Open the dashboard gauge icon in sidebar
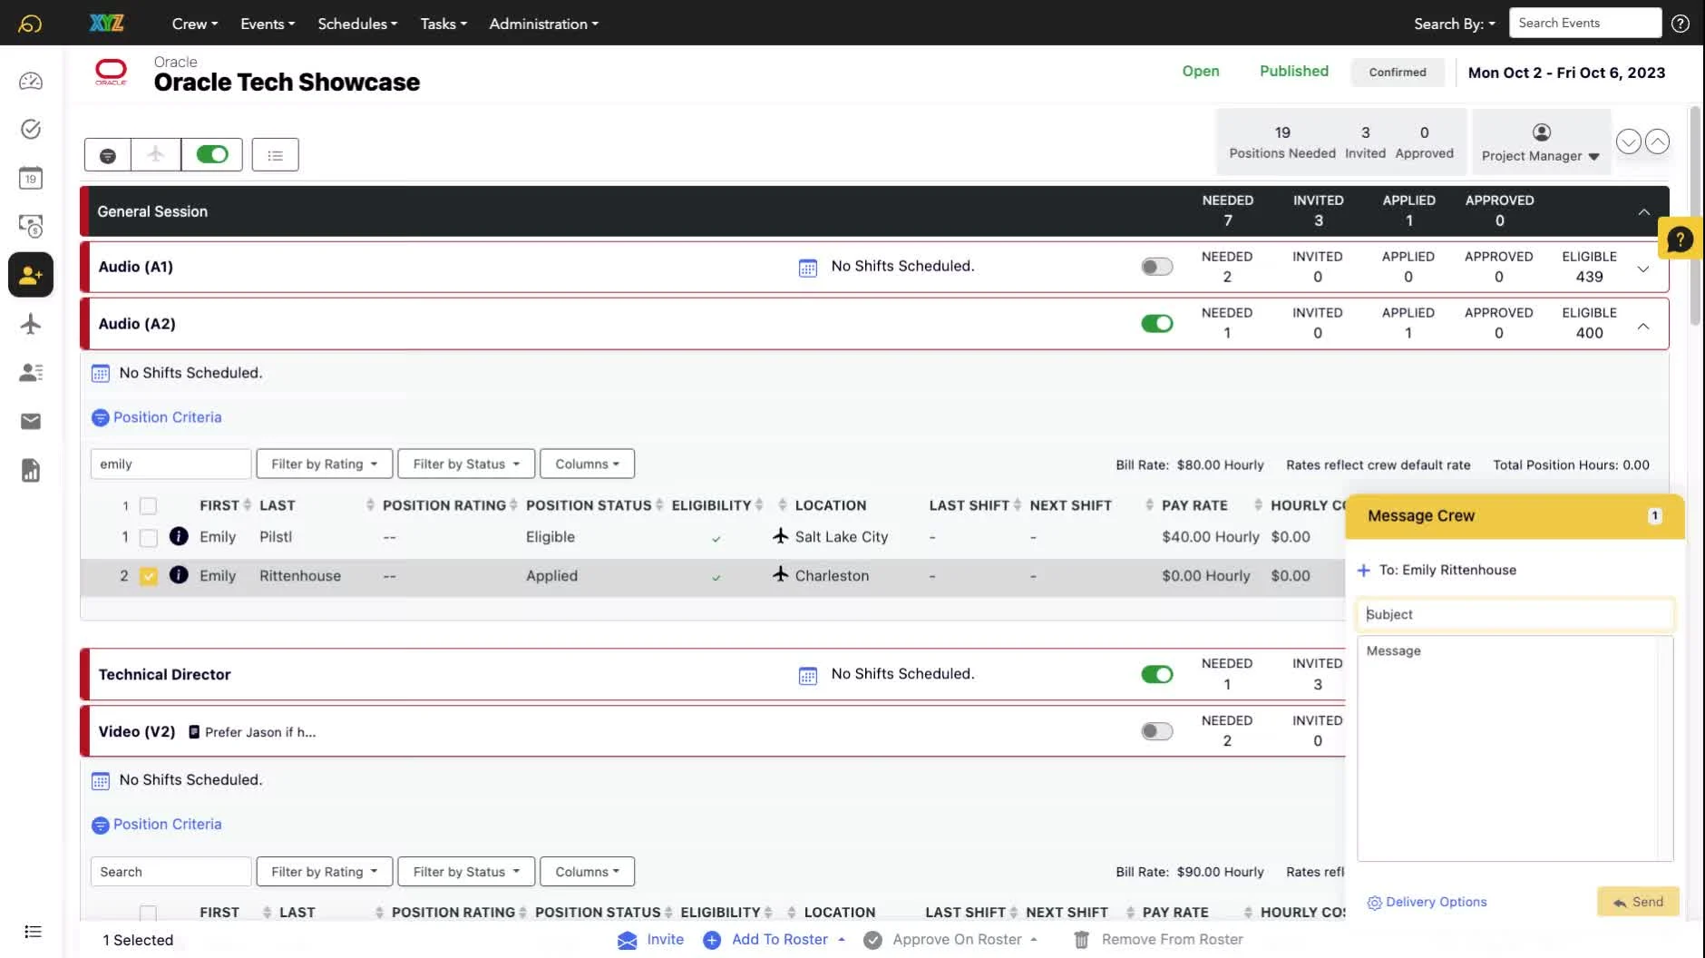1705x958 pixels. click(31, 82)
